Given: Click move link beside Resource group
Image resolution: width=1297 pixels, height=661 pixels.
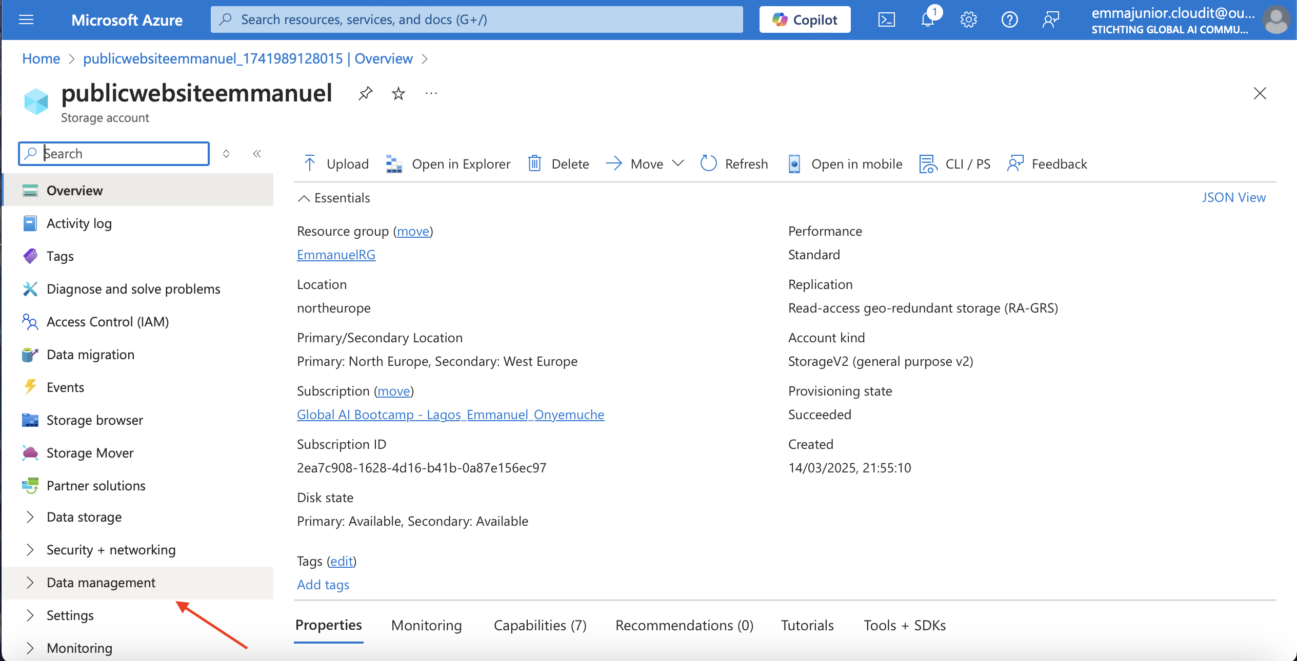Looking at the screenshot, I should point(413,232).
